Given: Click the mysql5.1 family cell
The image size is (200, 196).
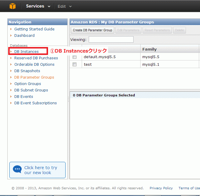Looking at the screenshot, I should click(x=151, y=65).
